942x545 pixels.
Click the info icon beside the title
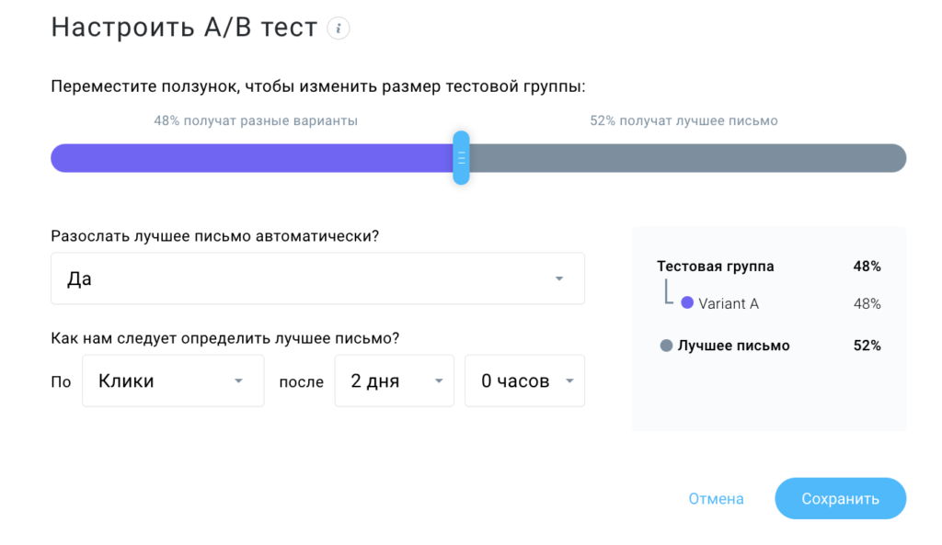[339, 28]
